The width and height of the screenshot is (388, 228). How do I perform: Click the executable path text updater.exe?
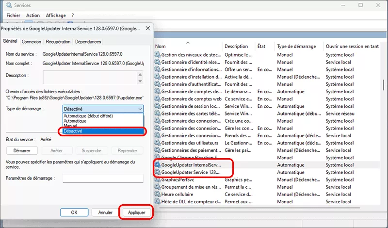[75, 98]
